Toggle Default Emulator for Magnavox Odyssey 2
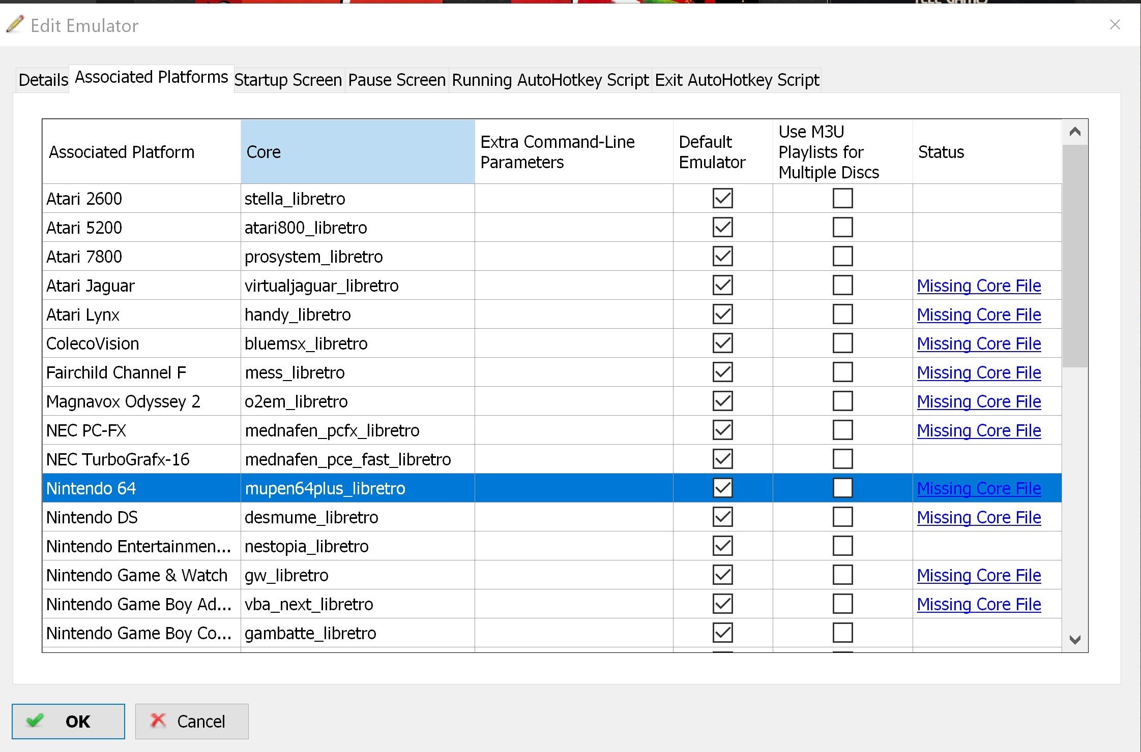 723,401
